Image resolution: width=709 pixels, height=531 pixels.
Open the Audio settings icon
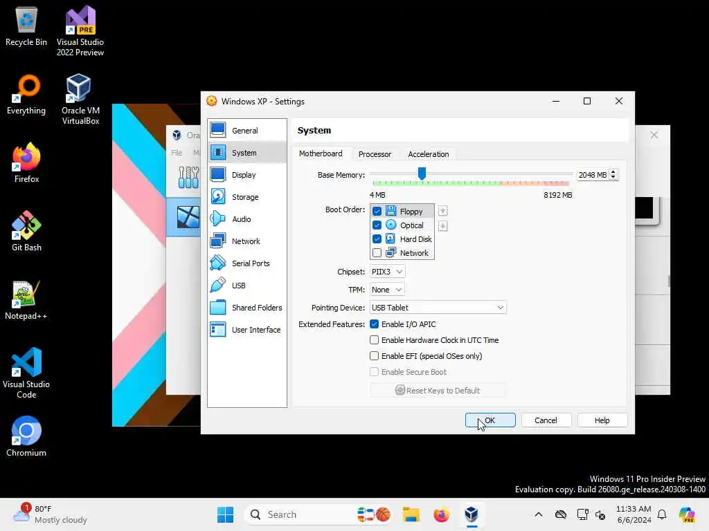(218, 218)
